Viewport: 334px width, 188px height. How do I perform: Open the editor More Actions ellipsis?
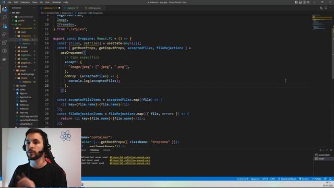click(x=330, y=8)
